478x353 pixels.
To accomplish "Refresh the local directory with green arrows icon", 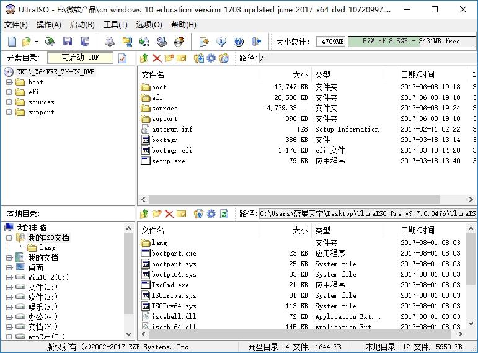I will pyautogui.click(x=224, y=213).
